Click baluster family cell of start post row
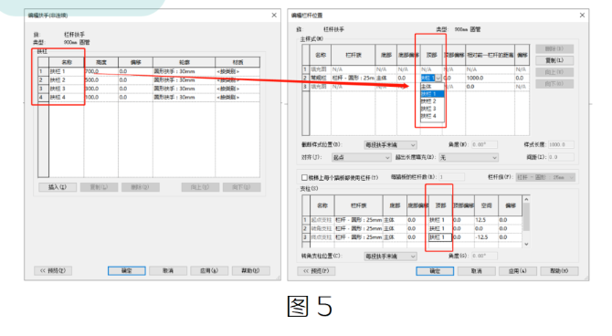Viewport: 612px width, 336px height. pos(358,220)
